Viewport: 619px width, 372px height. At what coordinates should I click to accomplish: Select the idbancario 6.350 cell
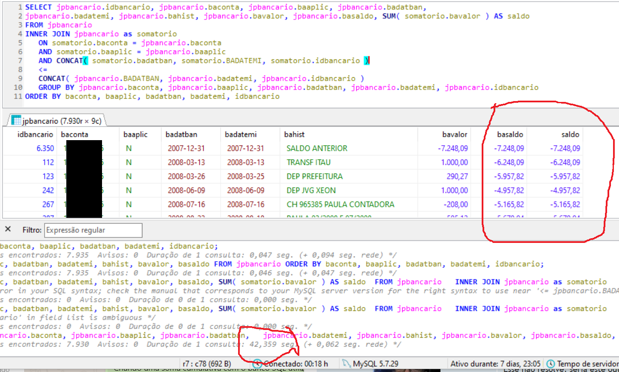(x=45, y=149)
